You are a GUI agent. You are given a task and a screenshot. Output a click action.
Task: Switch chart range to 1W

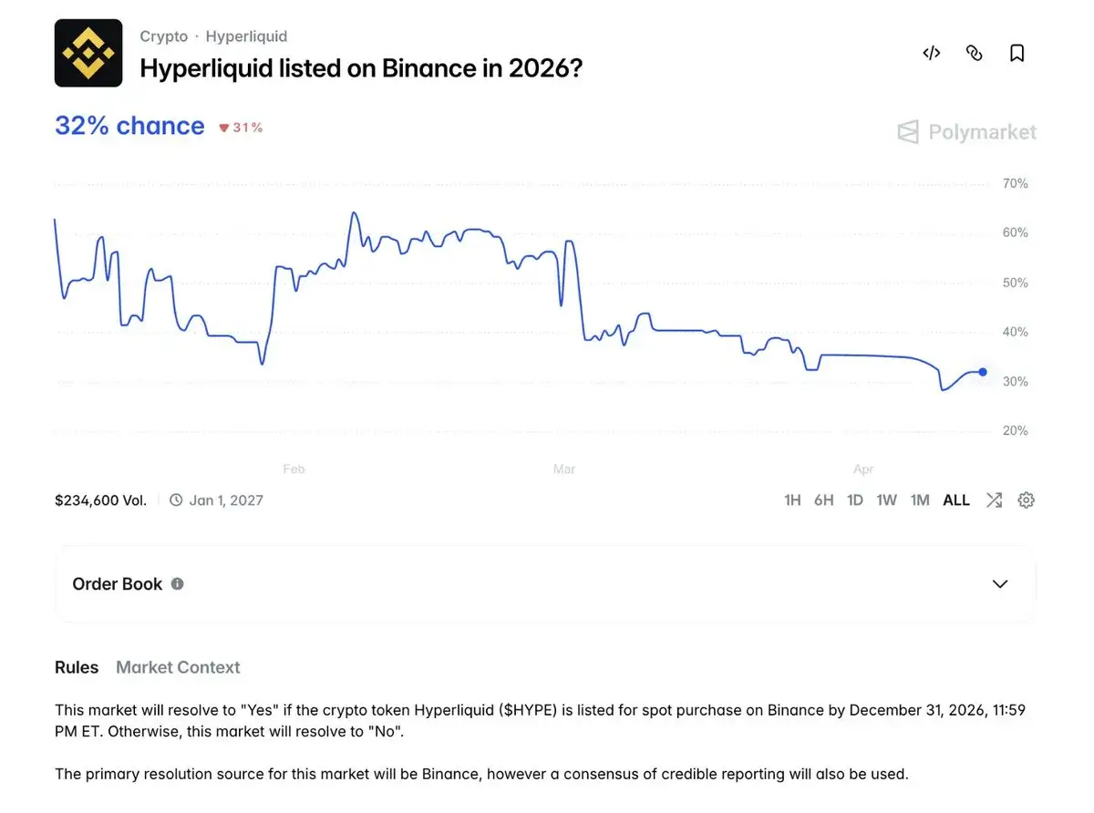pyautogui.click(x=886, y=499)
